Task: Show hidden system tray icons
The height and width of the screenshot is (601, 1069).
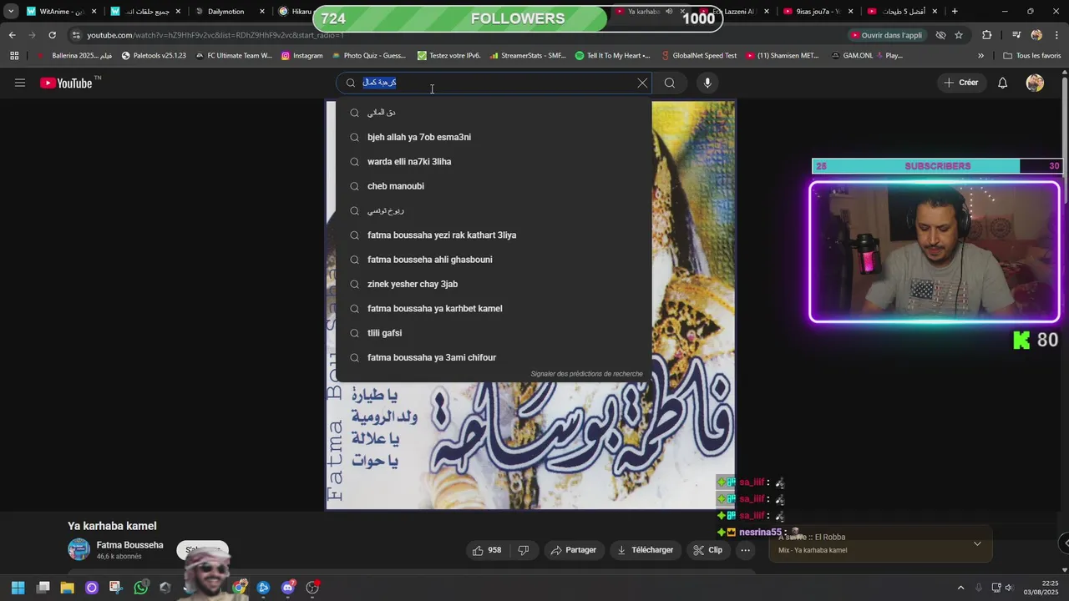Action: tap(960, 588)
